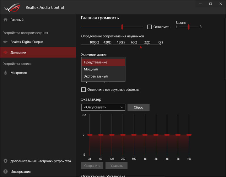Click the home icon beside Главный
The height and width of the screenshot is (177, 226).
5,19
